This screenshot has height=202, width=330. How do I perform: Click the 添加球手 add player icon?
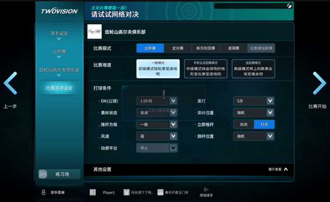click(x=206, y=190)
